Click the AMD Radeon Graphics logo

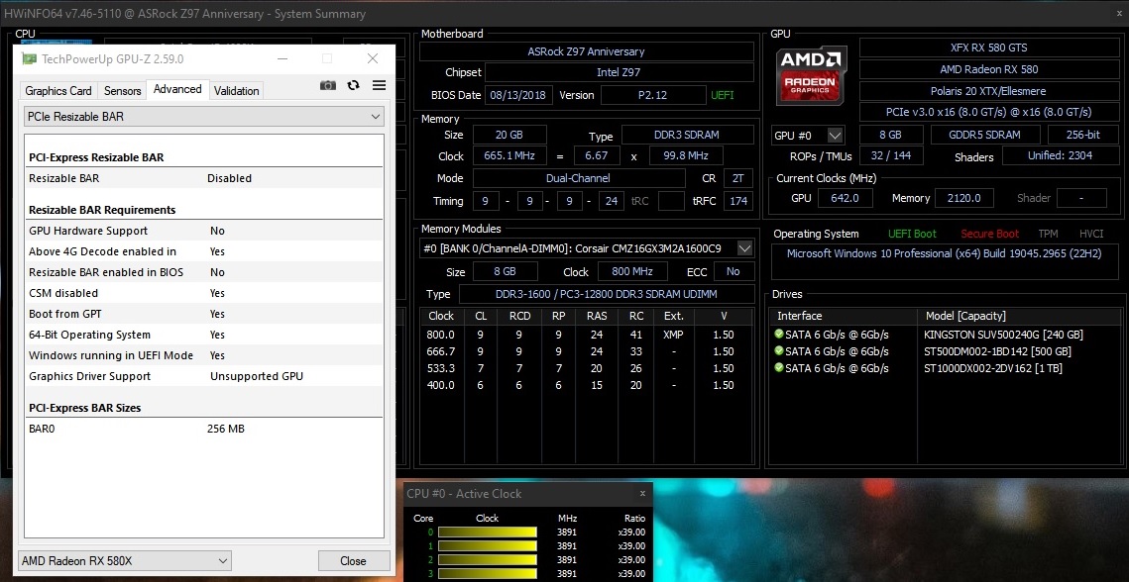coord(812,74)
